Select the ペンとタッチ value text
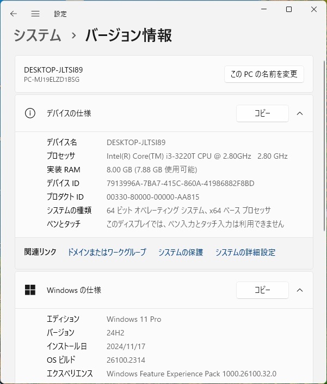 195,224
